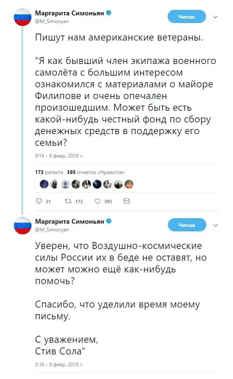Click the retweet arrows icon
The image size is (233, 379).
coord(67,201)
